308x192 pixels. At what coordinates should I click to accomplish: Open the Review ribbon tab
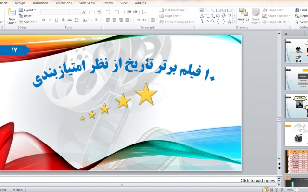coord(108,3)
